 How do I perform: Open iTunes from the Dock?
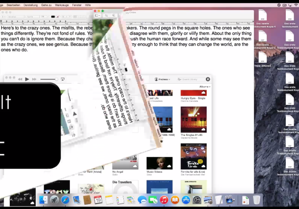[164, 200]
